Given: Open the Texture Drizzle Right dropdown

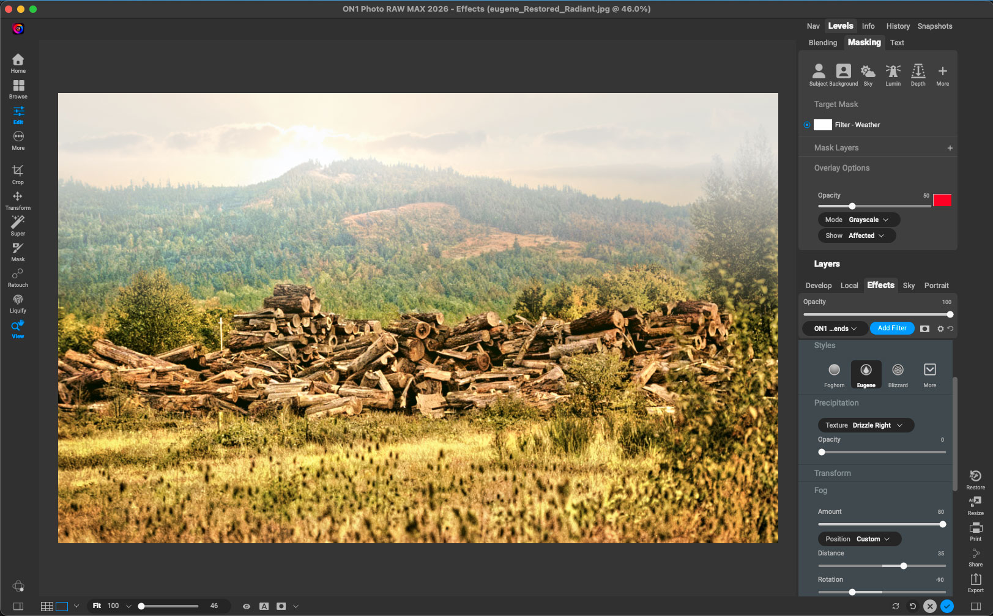Looking at the screenshot, I should pyautogui.click(x=866, y=425).
